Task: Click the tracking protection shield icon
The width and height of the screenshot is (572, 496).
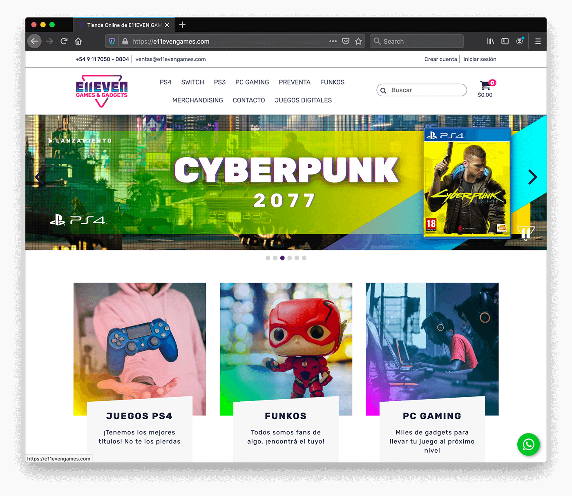Action: coord(112,41)
